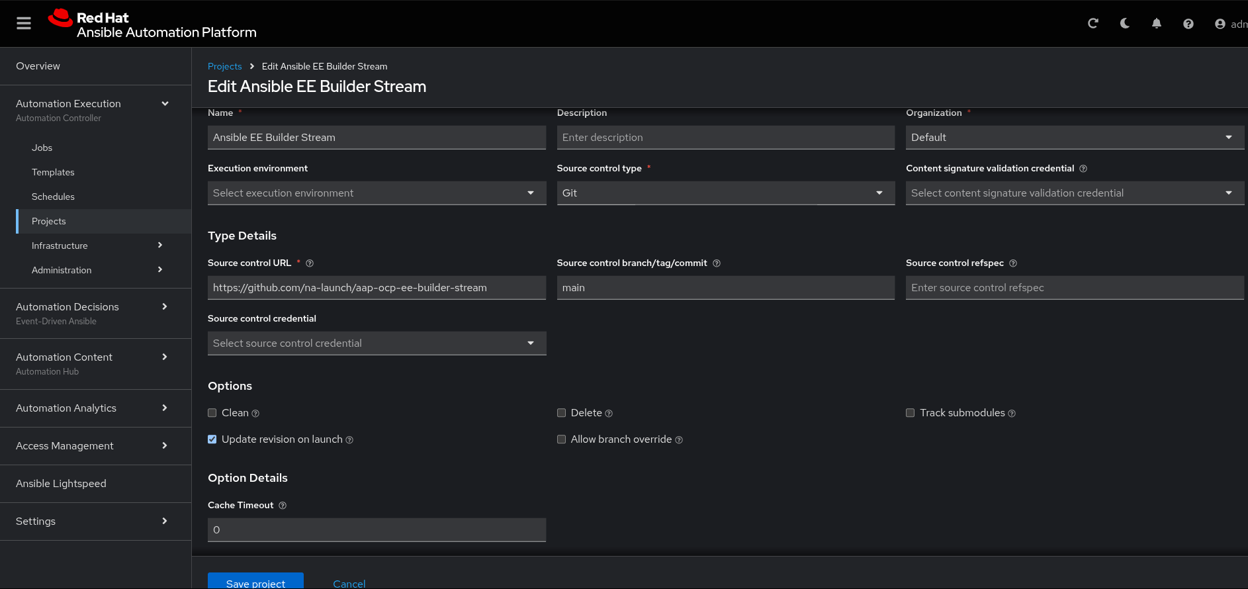Enable the Clean checkbox
Viewport: 1248px width, 589px height.
point(212,413)
